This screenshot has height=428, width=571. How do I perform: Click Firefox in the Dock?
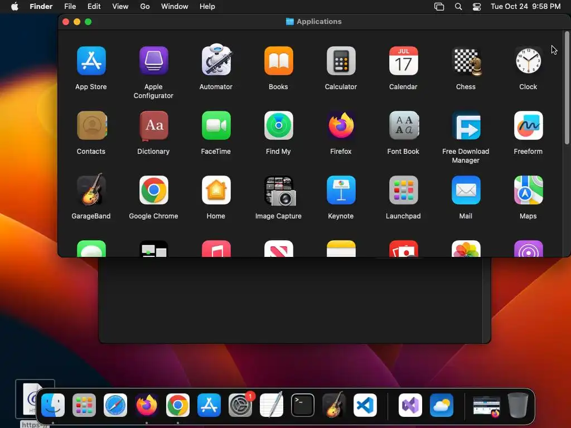pyautogui.click(x=147, y=405)
